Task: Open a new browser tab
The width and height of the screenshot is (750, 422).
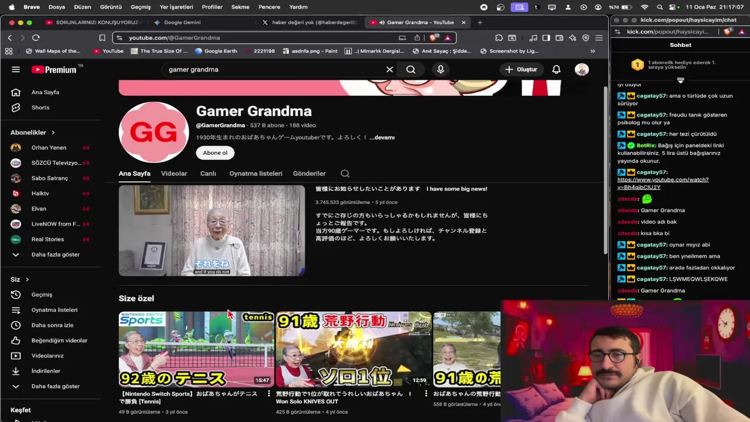Action: pyautogui.click(x=480, y=22)
